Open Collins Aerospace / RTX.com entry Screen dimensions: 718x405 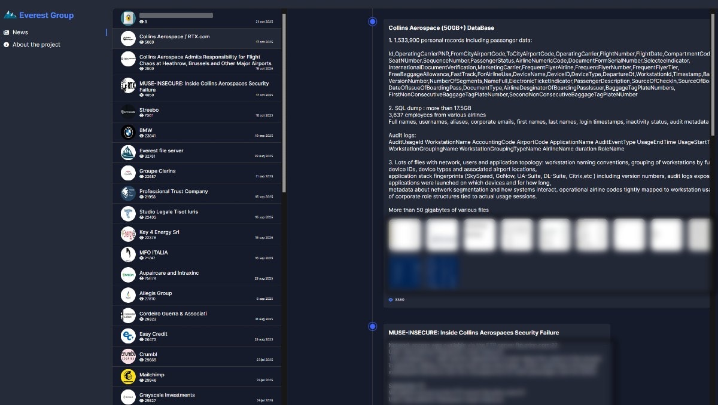click(x=197, y=39)
